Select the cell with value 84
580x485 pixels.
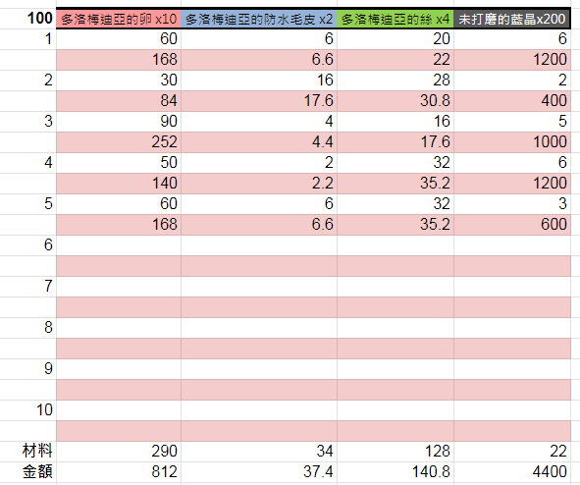point(119,100)
